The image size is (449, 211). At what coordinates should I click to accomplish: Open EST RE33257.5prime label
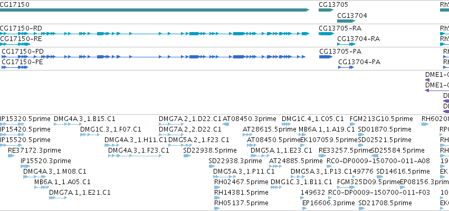tap(345, 150)
